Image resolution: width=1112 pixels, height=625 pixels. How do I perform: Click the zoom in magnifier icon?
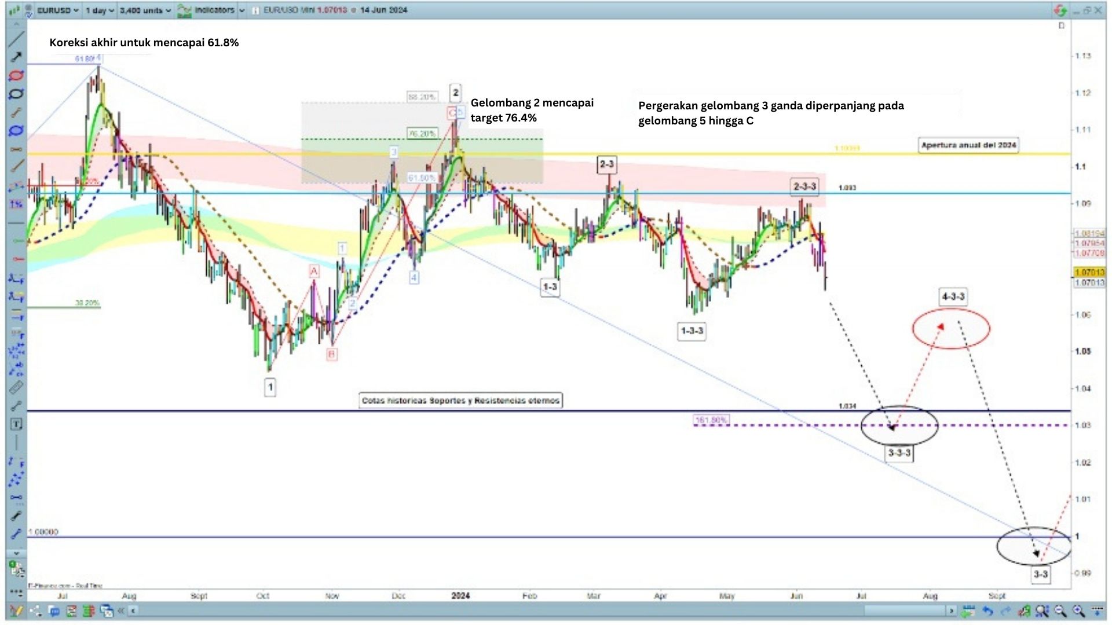pyautogui.click(x=1078, y=611)
